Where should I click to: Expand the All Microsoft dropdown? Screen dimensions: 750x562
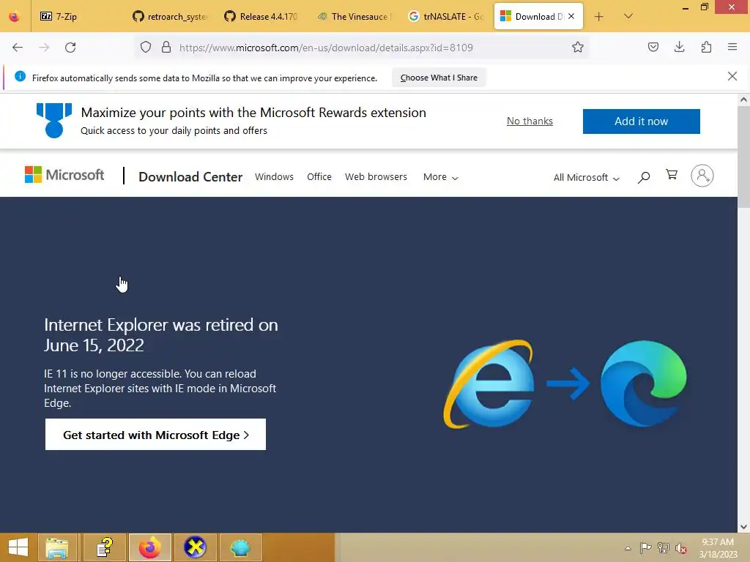pyautogui.click(x=587, y=177)
